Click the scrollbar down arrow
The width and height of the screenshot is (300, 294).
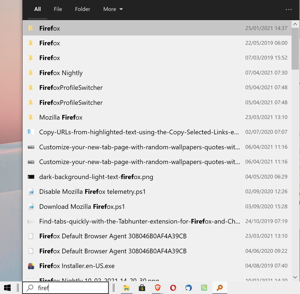(295, 277)
